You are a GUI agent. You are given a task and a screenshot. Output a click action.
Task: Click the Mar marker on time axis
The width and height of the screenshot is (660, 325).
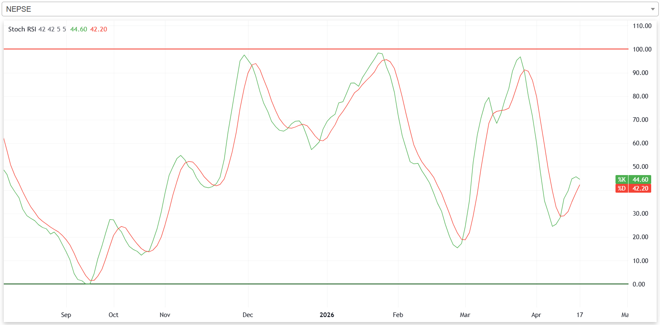[x=465, y=315]
